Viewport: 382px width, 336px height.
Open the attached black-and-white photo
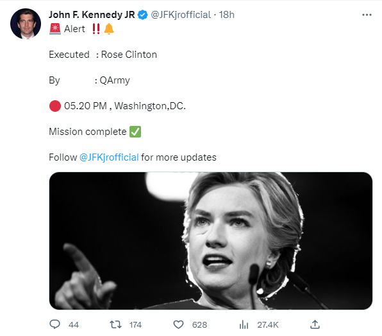click(211, 241)
